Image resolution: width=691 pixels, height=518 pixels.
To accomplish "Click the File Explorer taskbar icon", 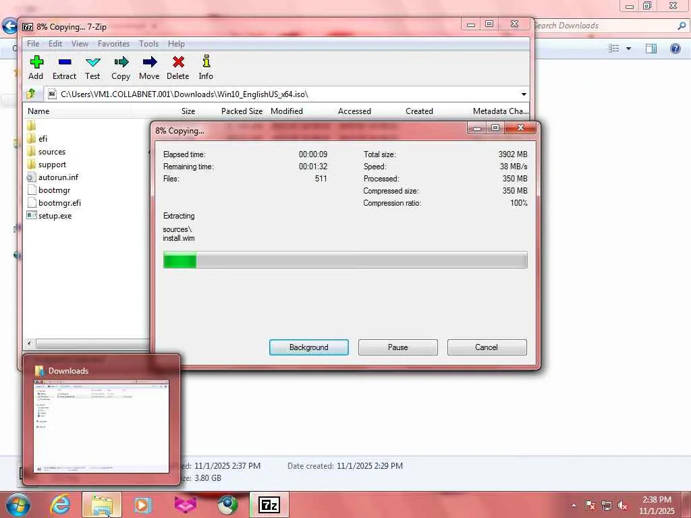I will (x=102, y=505).
